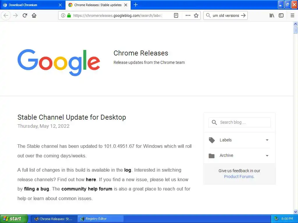Open the Firefox hamburger menu

pos(292,15)
